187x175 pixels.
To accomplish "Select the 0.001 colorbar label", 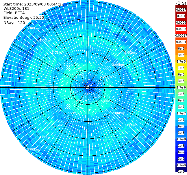I will click(181, 16).
